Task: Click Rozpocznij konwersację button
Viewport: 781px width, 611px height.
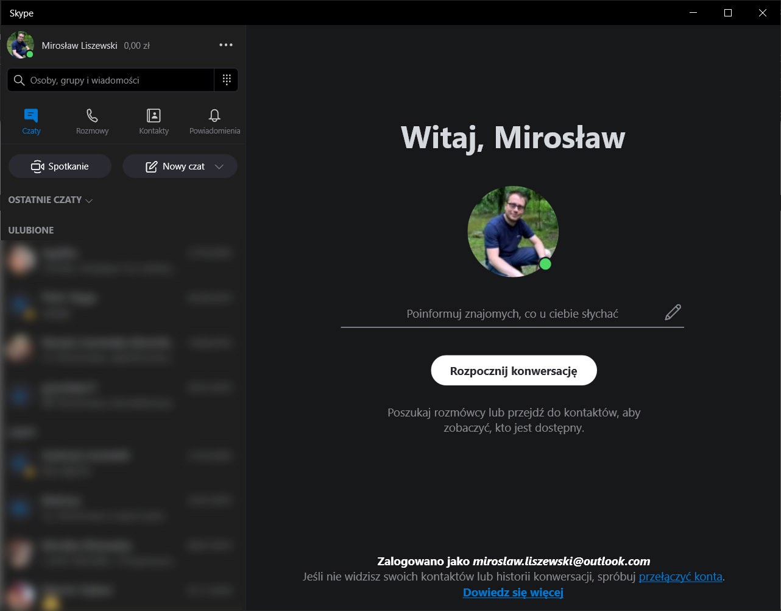Action: click(514, 370)
